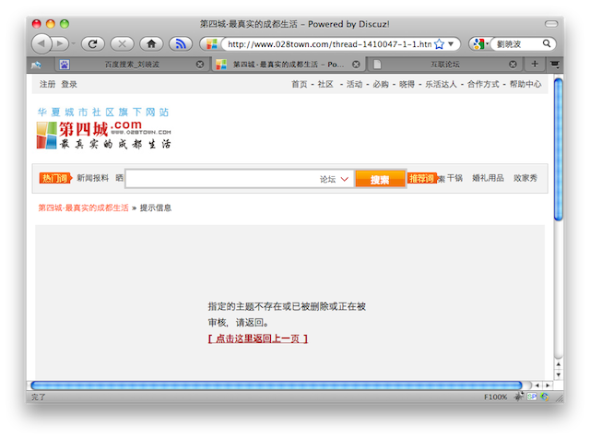The height and width of the screenshot is (439, 590).
Task: Click the 点击这里返回上一页 link
Action: tap(258, 338)
